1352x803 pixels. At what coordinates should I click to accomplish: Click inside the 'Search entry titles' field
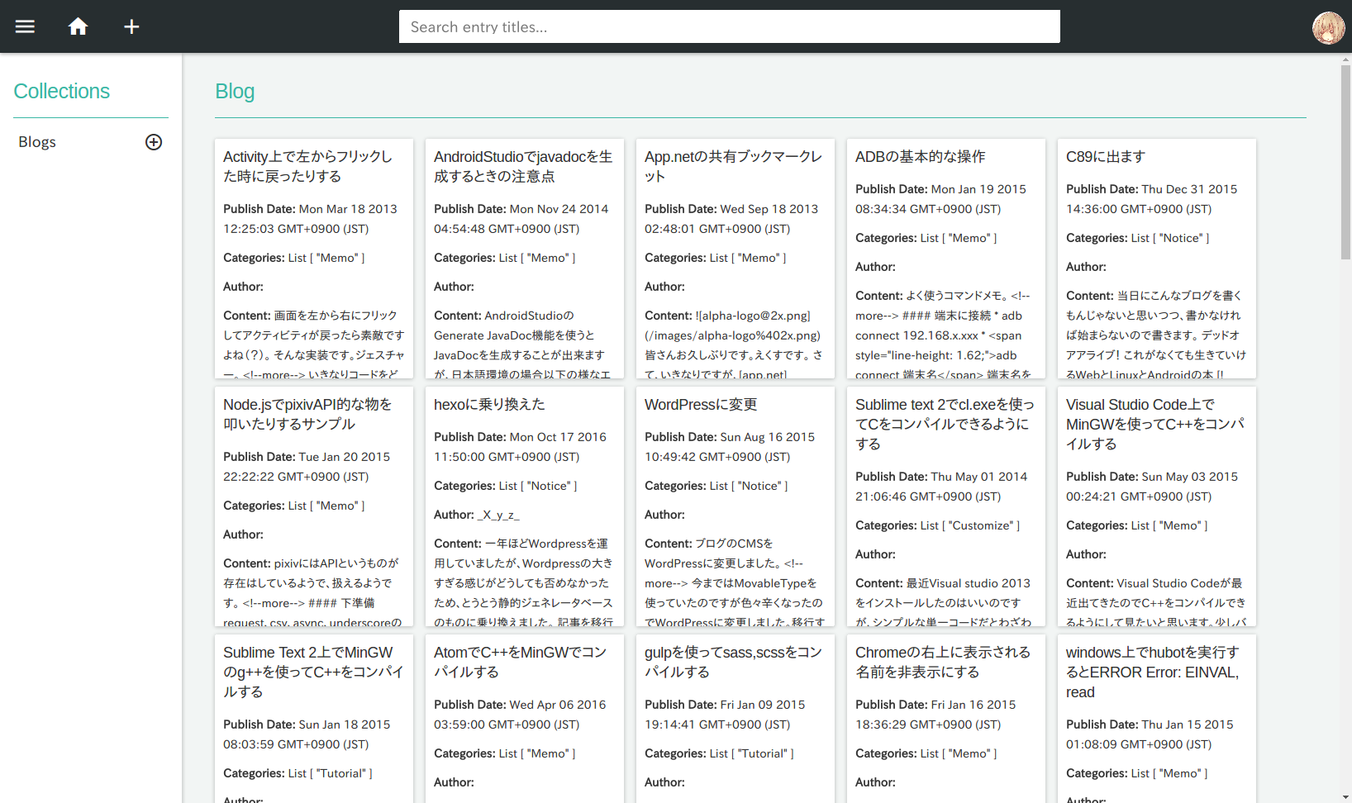pyautogui.click(x=730, y=26)
